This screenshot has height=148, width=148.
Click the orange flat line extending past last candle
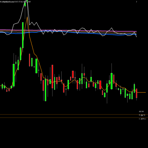click(141, 92)
